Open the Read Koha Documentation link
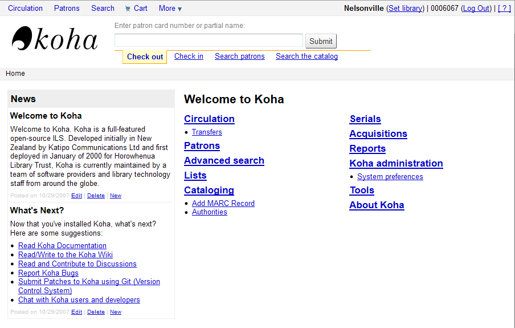Screen dimensions: 515x328 click(62, 245)
